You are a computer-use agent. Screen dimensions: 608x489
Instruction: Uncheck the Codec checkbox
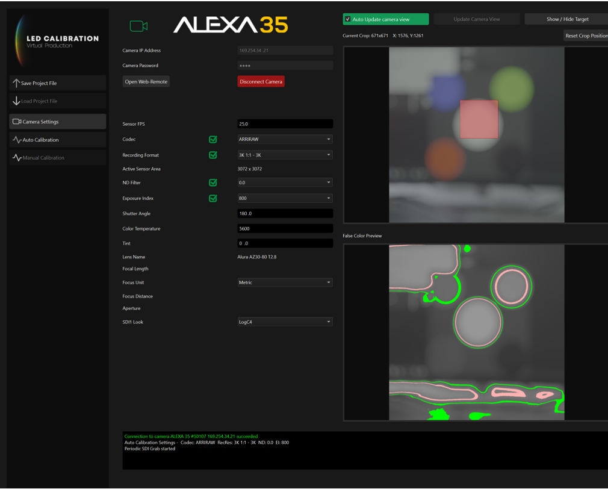pos(212,139)
